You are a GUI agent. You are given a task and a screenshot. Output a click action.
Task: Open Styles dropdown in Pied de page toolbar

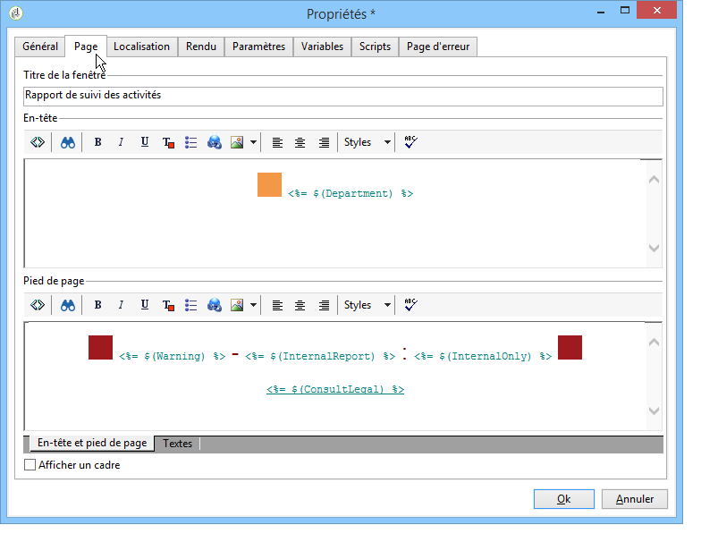tap(367, 305)
